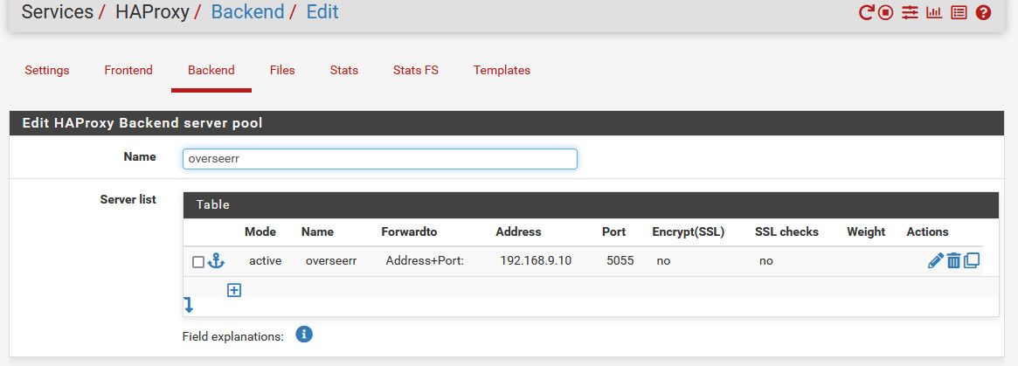
Task: Duplicate the overseerr server entry
Action: tap(972, 261)
